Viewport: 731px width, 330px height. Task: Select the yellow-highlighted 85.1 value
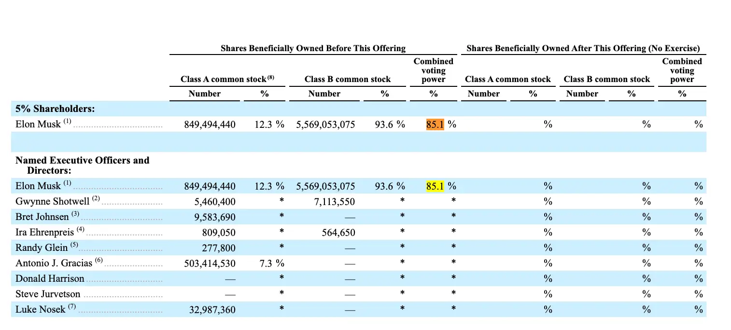(x=435, y=186)
